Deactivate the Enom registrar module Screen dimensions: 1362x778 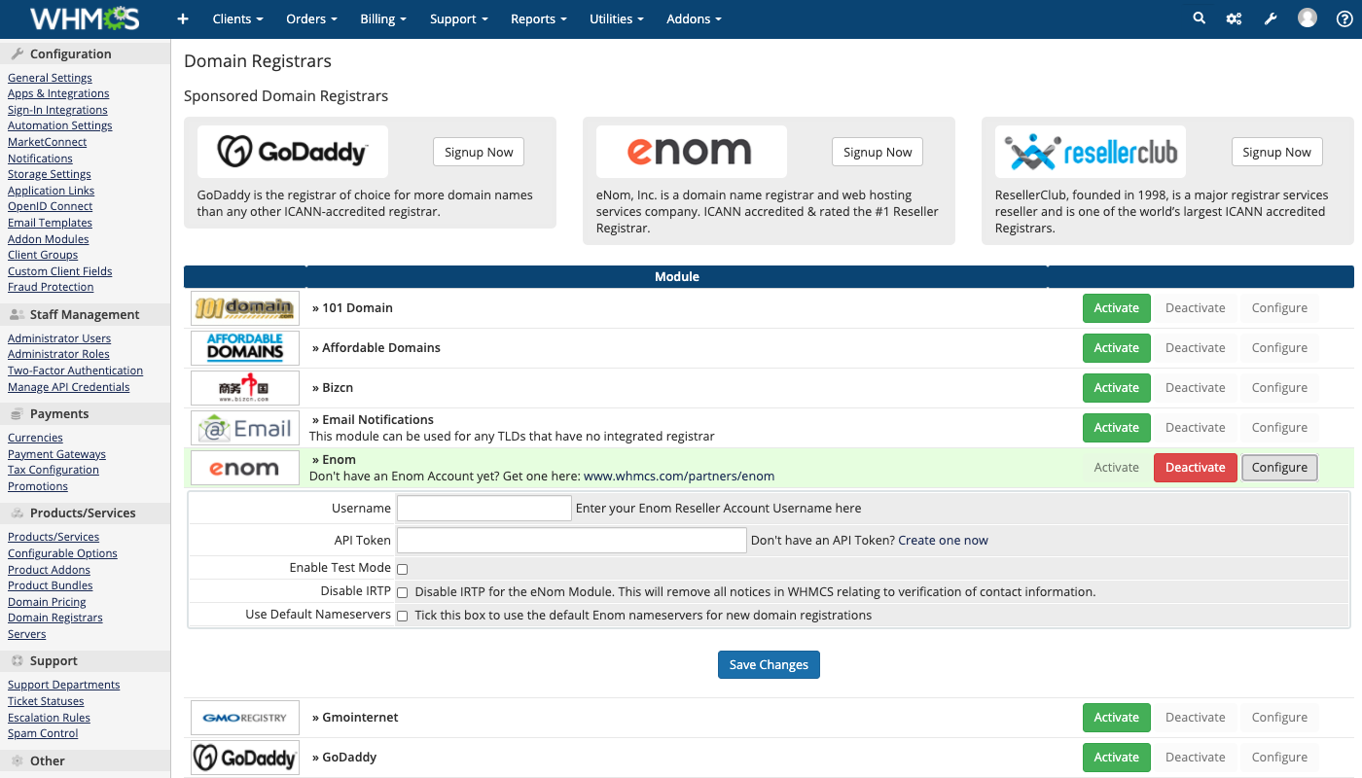click(1195, 468)
